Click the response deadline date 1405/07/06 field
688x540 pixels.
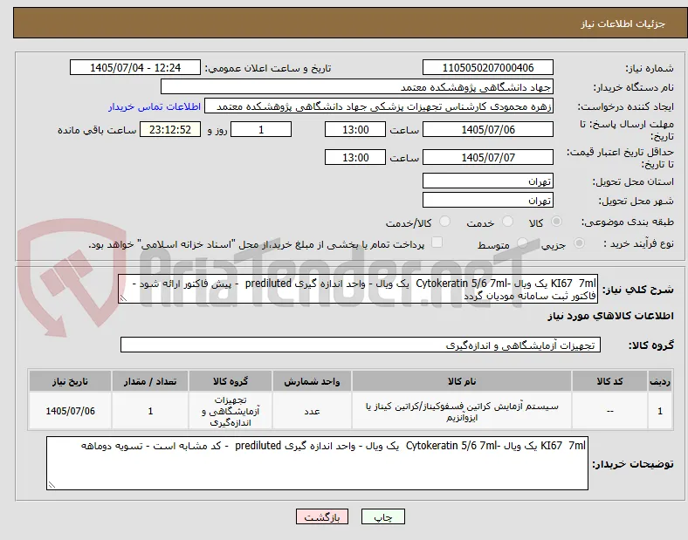point(487,129)
